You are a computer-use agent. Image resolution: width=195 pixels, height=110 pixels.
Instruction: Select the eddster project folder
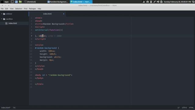(9, 14)
